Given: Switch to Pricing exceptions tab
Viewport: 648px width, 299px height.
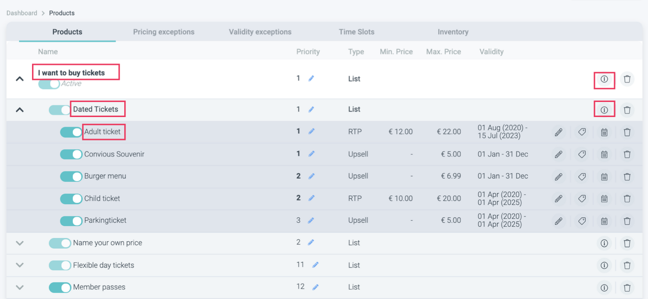Looking at the screenshot, I should pos(164,32).
